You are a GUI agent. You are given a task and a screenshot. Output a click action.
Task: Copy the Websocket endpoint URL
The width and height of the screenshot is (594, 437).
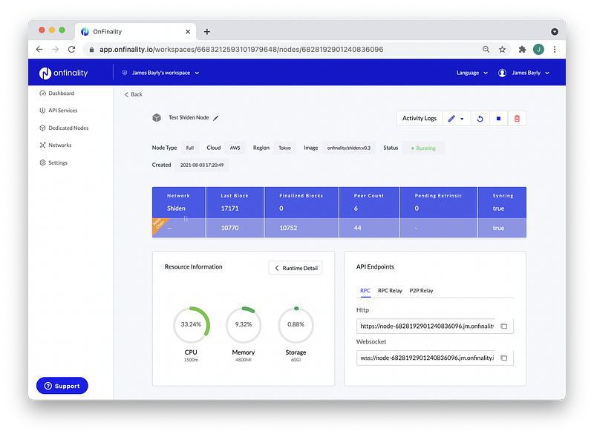point(504,358)
